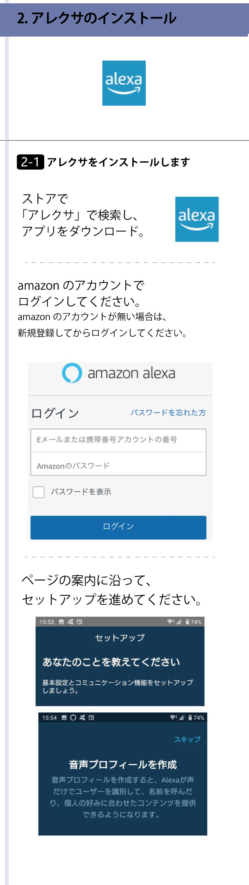Click the Eメールまたは携帯番号 input field

[x=118, y=440]
